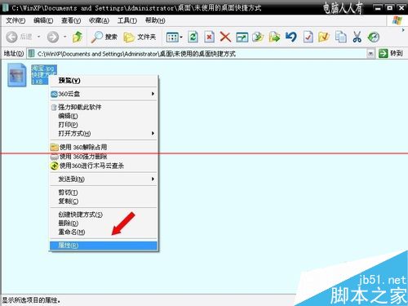Choose 打印(P) in context menu
This screenshot has width=408, height=306.
pos(104,125)
